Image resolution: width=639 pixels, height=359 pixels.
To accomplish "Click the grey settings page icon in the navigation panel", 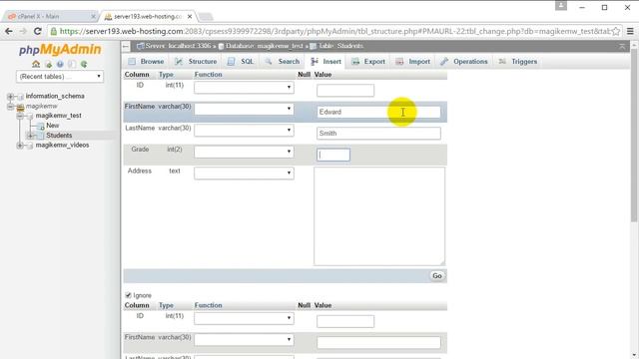I will [72, 64].
